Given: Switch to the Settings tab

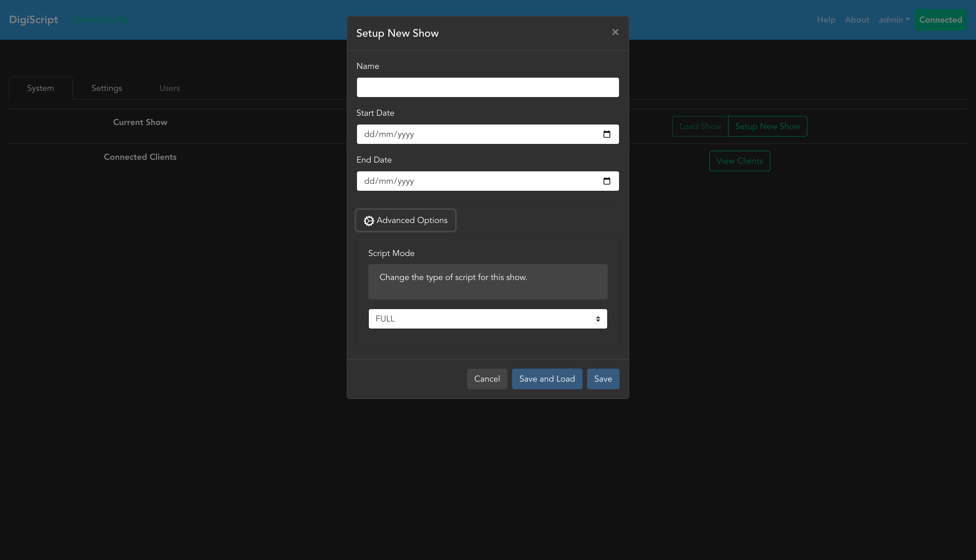Looking at the screenshot, I should pos(106,88).
